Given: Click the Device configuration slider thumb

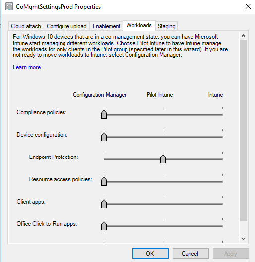Looking at the screenshot, I should [104, 137].
